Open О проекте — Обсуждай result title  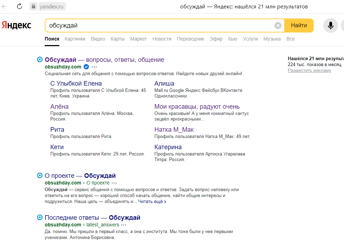coord(80,176)
